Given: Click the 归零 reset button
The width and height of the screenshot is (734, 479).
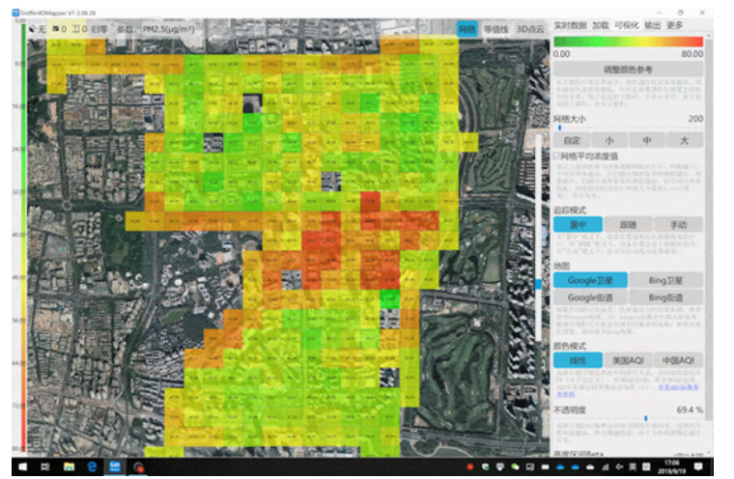Looking at the screenshot, I should 99,29.
